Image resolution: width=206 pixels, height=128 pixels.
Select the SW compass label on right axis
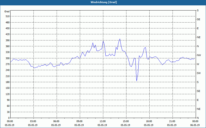[x=199, y=73]
